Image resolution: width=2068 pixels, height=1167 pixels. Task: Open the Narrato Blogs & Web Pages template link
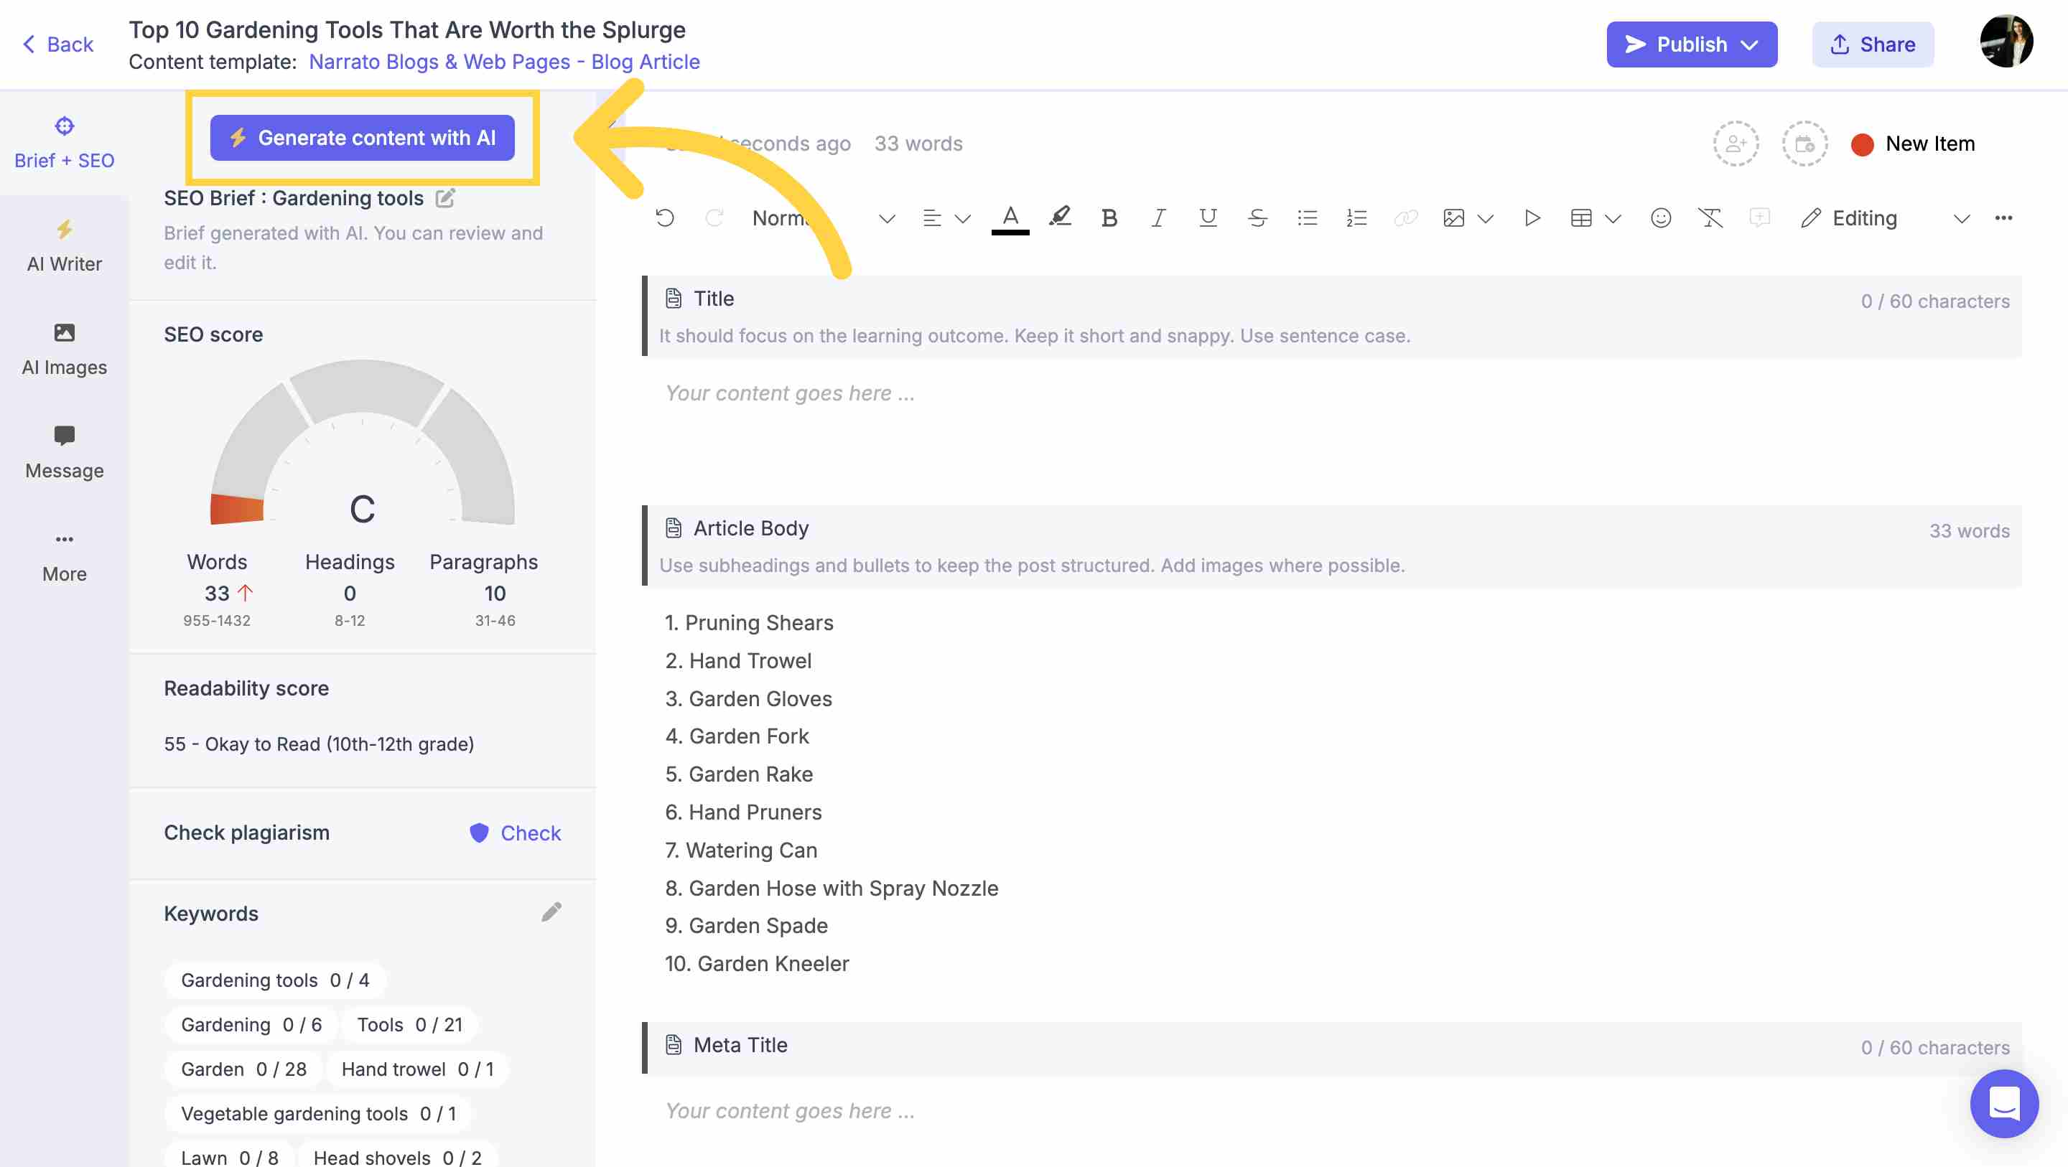point(504,62)
